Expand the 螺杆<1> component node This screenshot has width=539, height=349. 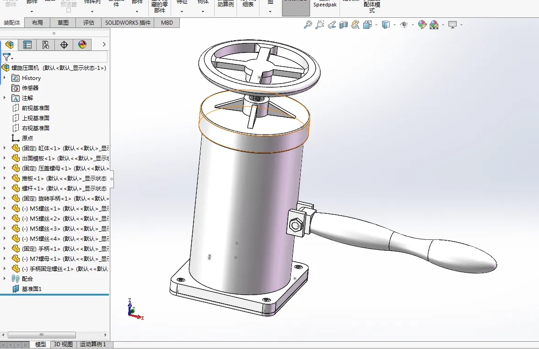tap(5, 188)
